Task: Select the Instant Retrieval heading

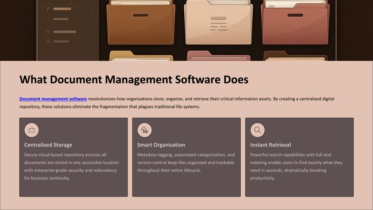Action: point(270,145)
